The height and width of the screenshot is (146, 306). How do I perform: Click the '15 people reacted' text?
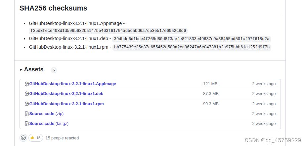click(62, 138)
